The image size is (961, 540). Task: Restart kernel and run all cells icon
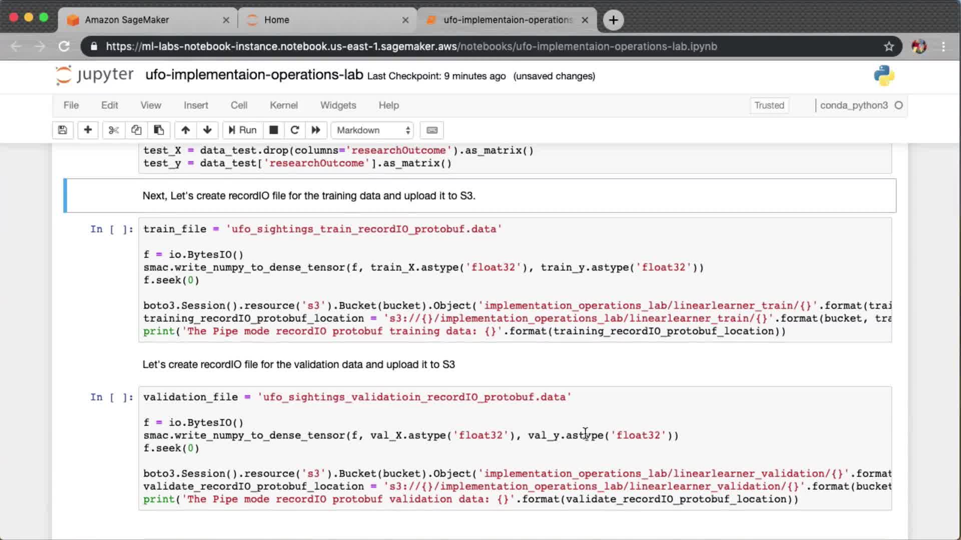(316, 130)
